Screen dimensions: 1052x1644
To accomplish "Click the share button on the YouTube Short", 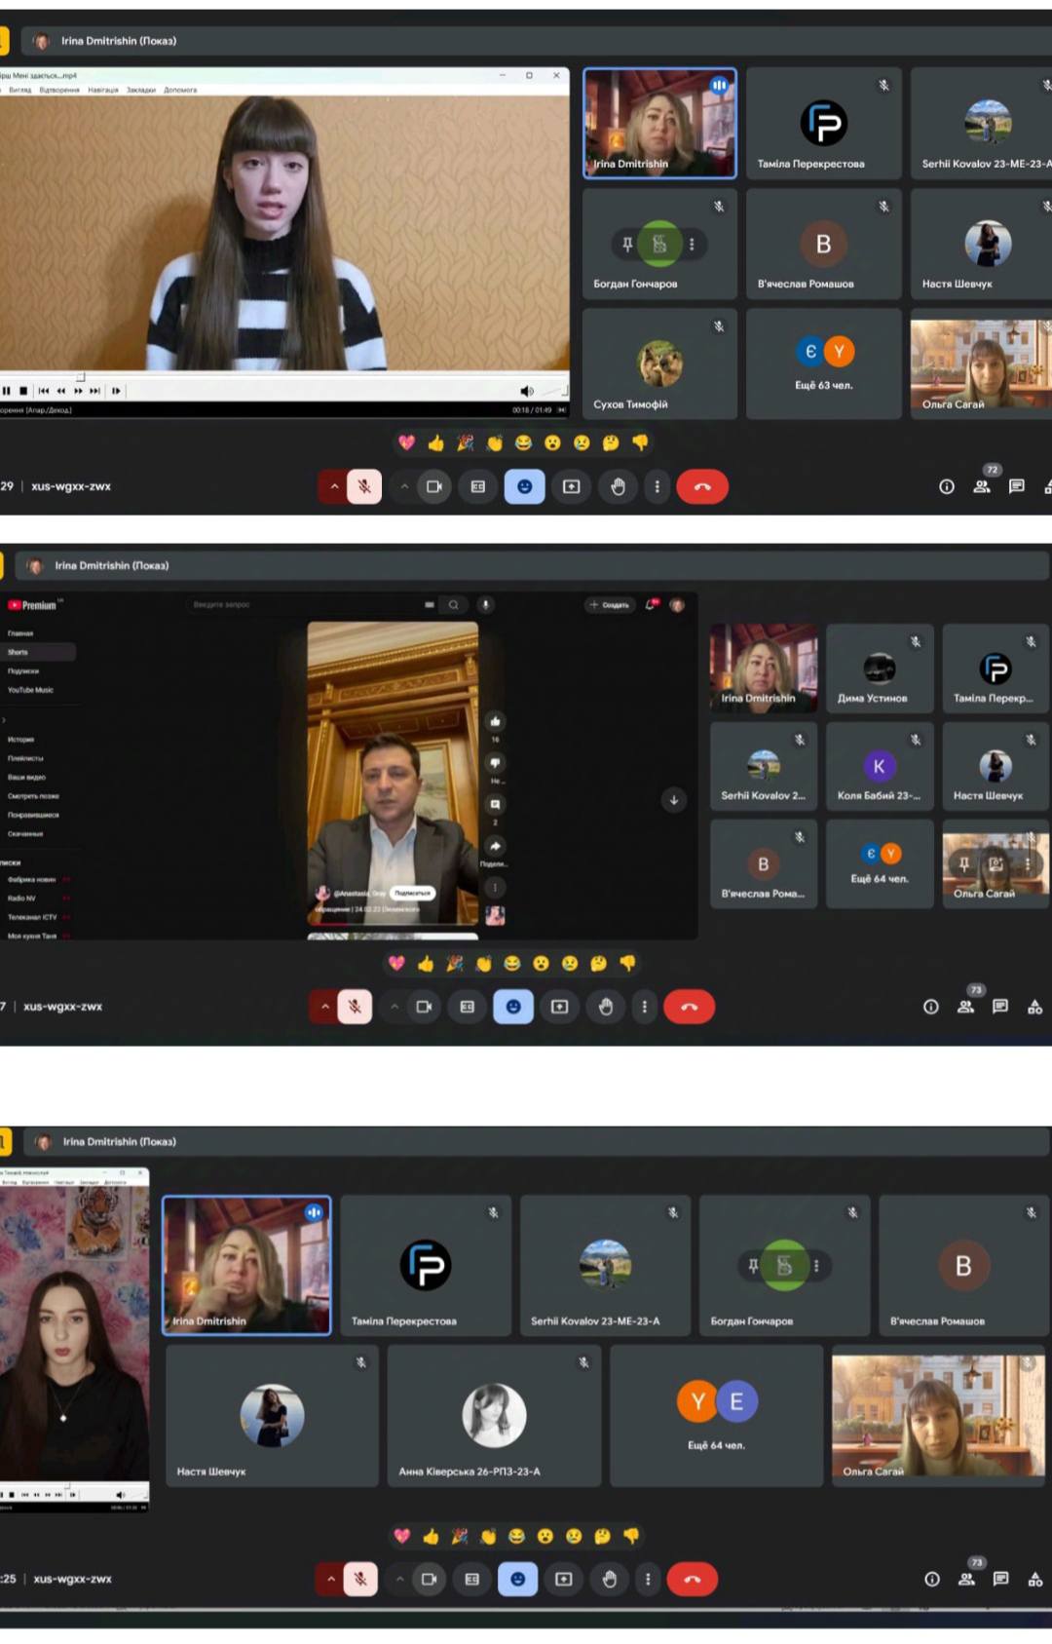I will point(495,846).
